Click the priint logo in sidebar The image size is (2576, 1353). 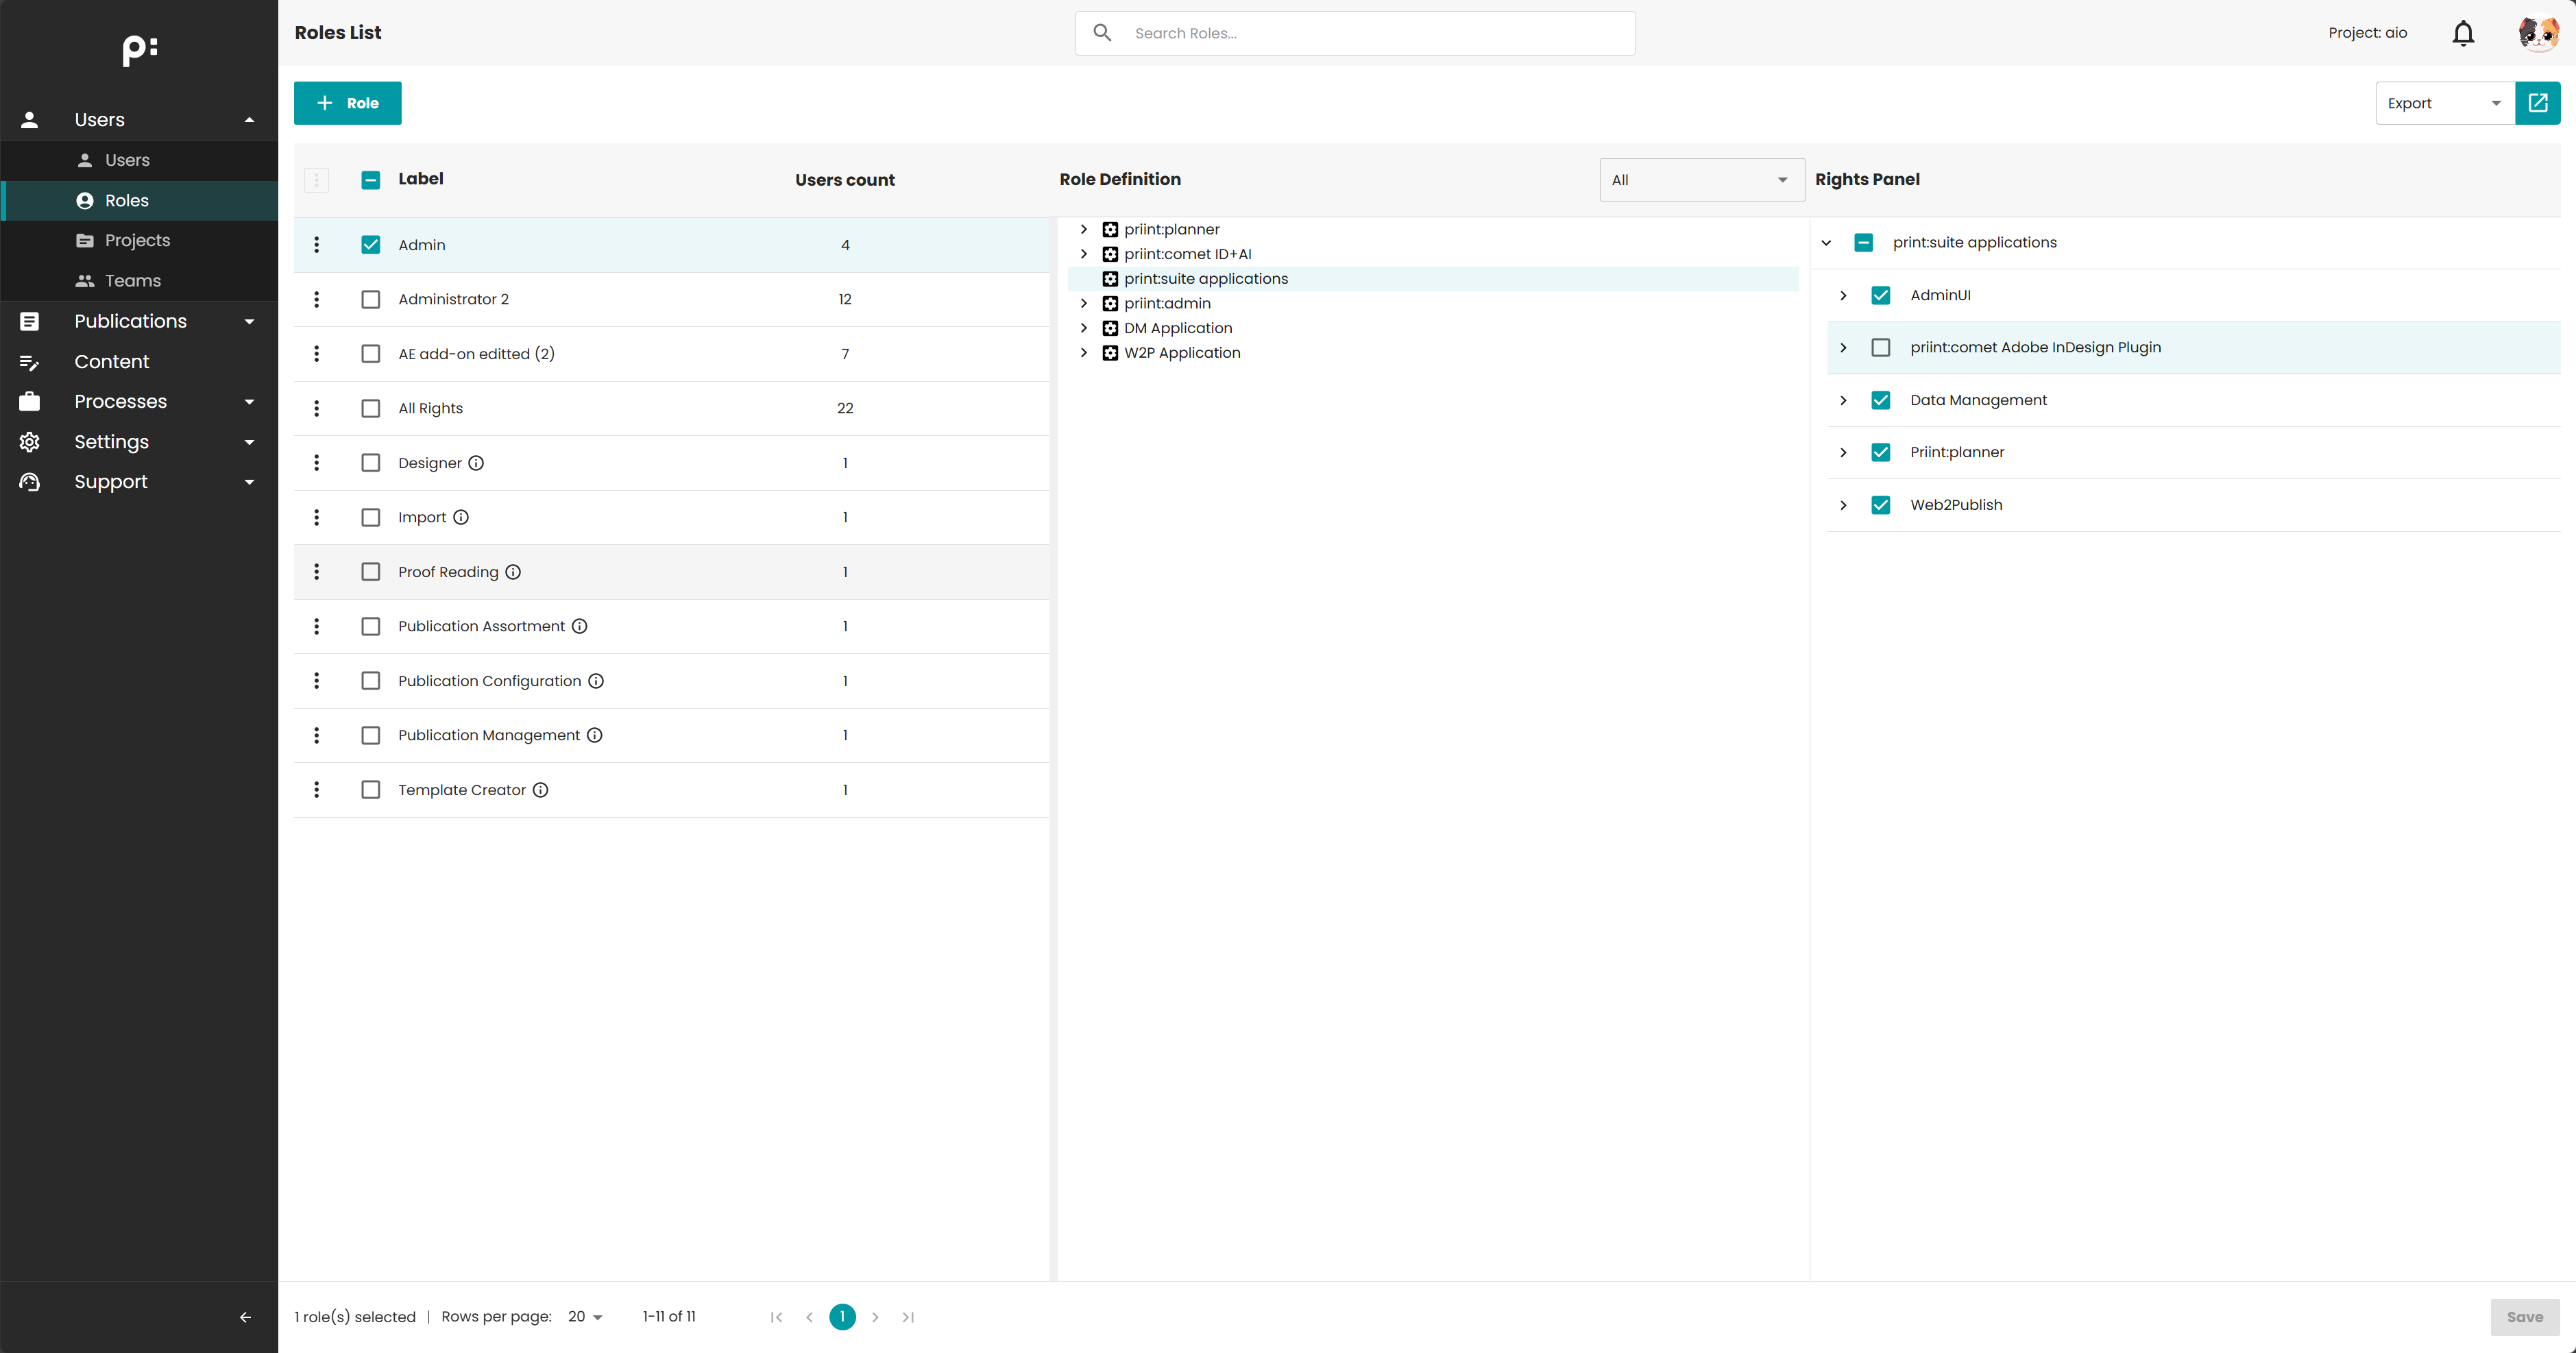pos(139,49)
